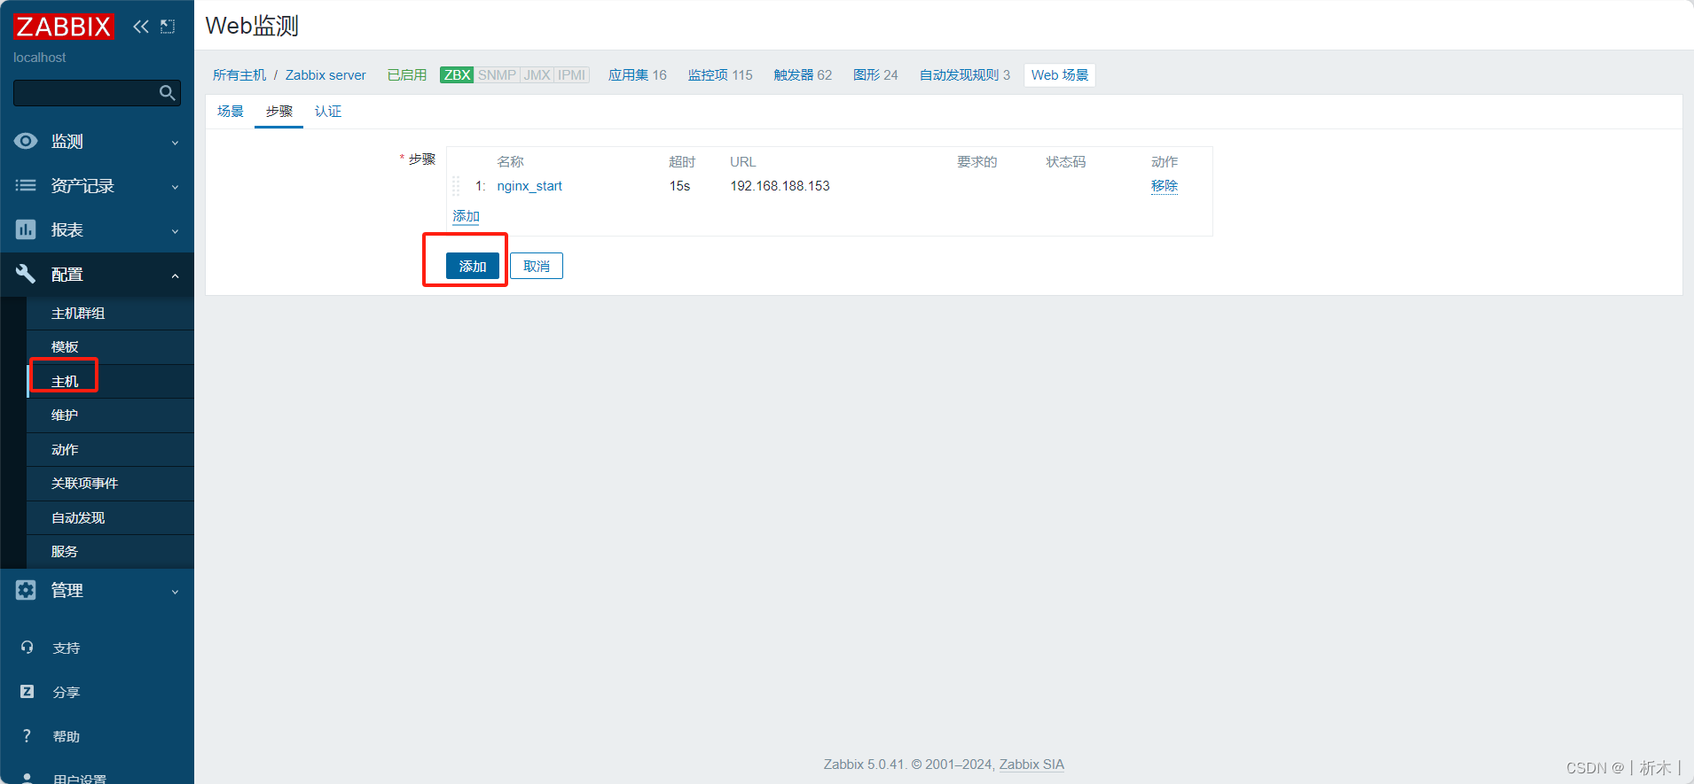Viewport: 1694px width, 784px height.
Task: Click the 15s timeout value
Action: [679, 186]
